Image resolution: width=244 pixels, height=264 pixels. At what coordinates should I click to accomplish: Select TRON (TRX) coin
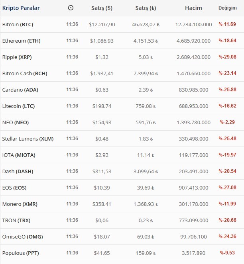pos(16,221)
